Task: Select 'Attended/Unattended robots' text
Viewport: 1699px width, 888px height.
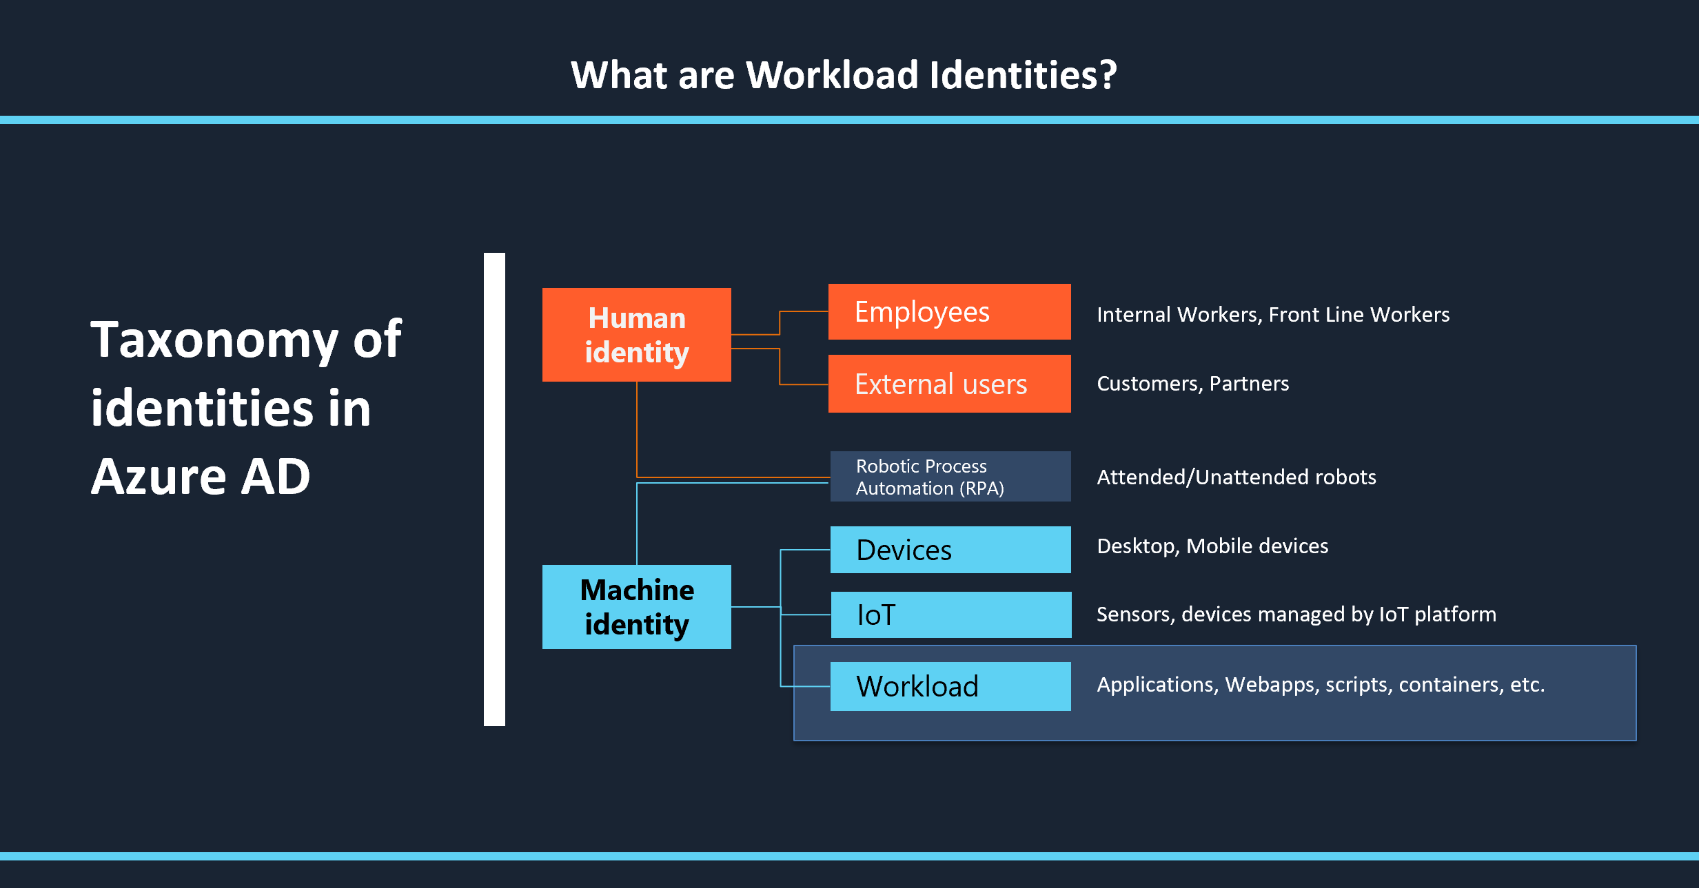Action: pyautogui.click(x=1237, y=477)
